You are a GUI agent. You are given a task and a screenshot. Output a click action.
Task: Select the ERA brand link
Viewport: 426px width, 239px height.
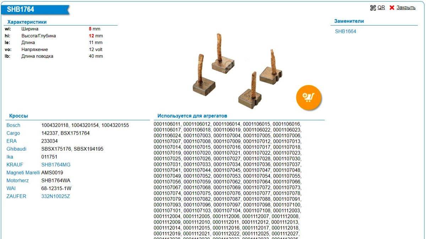pos(11,141)
